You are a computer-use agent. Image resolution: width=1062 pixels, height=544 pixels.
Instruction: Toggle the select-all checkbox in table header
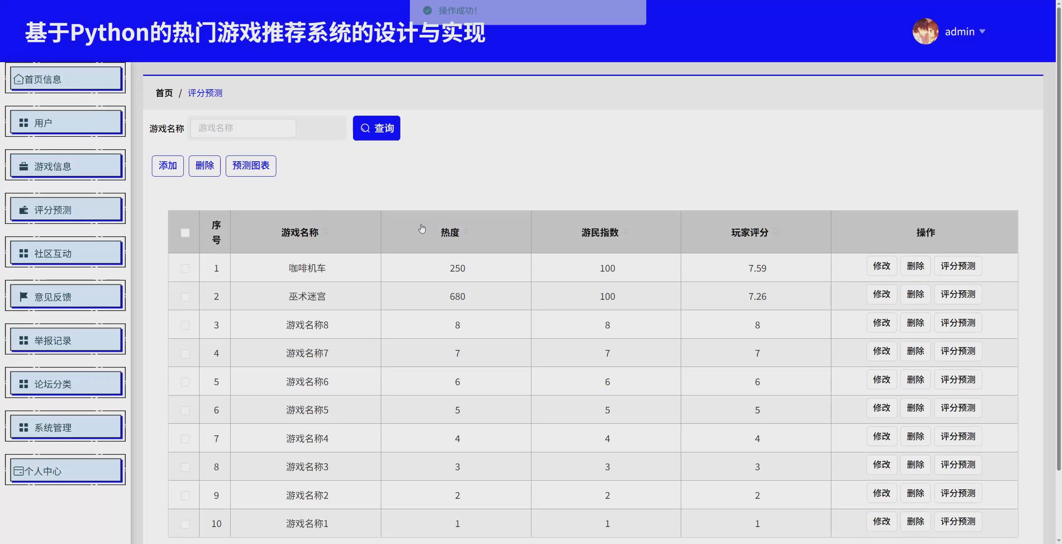click(x=185, y=233)
